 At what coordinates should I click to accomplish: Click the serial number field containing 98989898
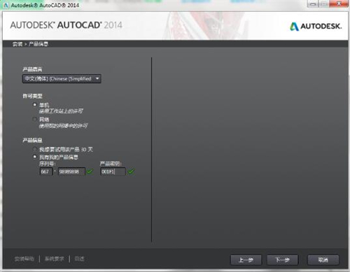coord(71,172)
